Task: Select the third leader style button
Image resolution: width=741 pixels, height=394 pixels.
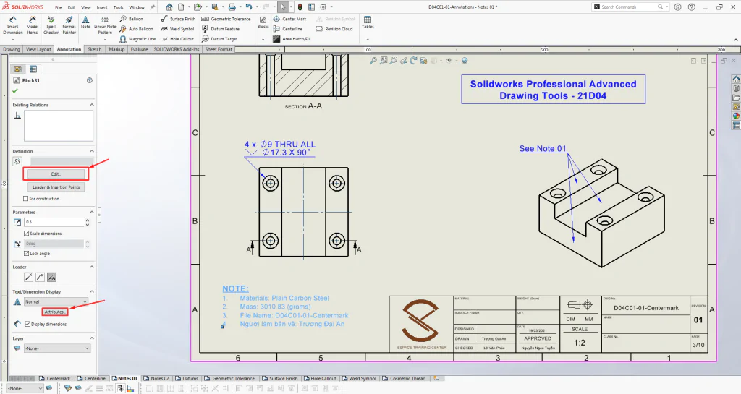Action: point(51,278)
